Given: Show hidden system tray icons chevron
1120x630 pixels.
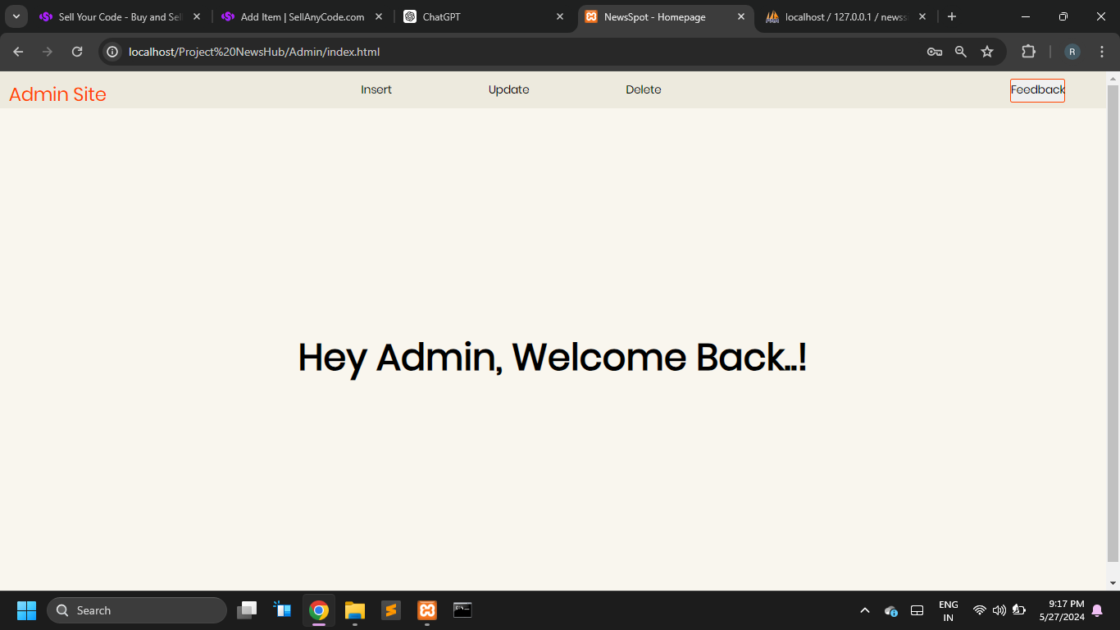Looking at the screenshot, I should pyautogui.click(x=864, y=610).
